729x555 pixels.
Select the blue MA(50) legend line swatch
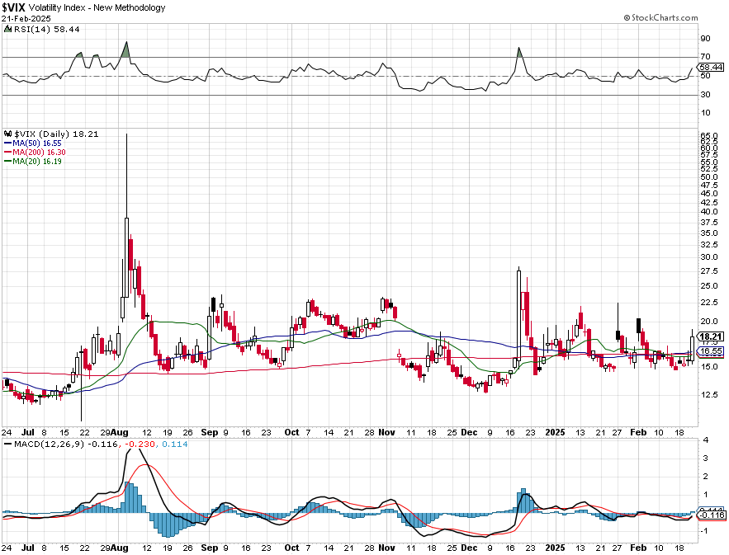pos(7,143)
